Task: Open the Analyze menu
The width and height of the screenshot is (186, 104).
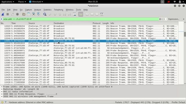Action: (37, 10)
